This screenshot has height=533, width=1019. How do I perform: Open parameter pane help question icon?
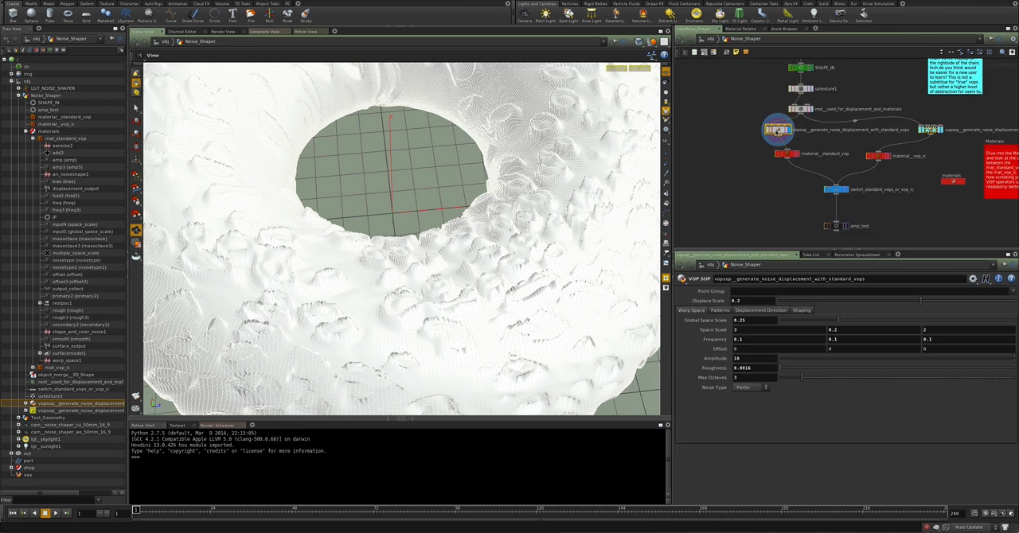pos(1011,279)
